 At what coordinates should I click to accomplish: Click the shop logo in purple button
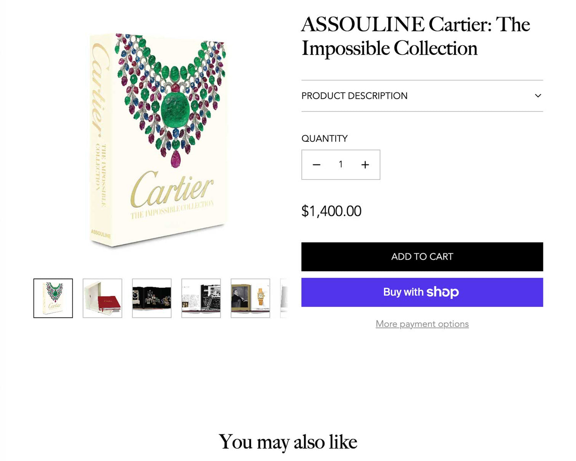[442, 292]
